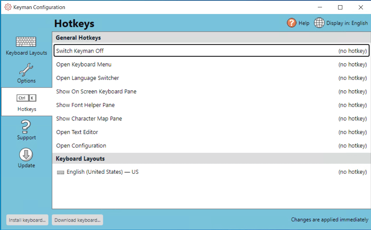Image resolution: width=371 pixels, height=230 pixels.
Task: Open the Keyboard Layouts section icon
Action: pos(26,42)
